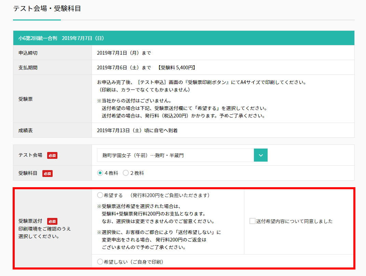This screenshot has width=366, height=276.
Task: Click the 受験票 row label
Action: (26, 99)
